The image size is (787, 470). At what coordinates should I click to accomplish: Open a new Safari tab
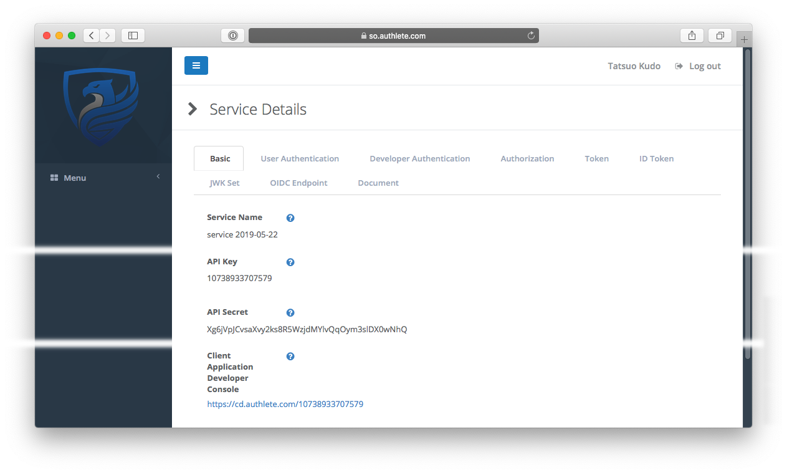[x=744, y=39]
